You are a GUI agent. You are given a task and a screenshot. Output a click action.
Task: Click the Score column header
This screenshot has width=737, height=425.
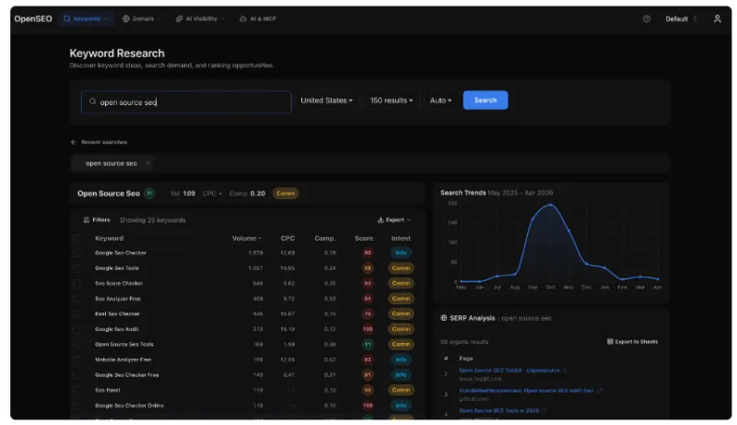[x=364, y=239]
